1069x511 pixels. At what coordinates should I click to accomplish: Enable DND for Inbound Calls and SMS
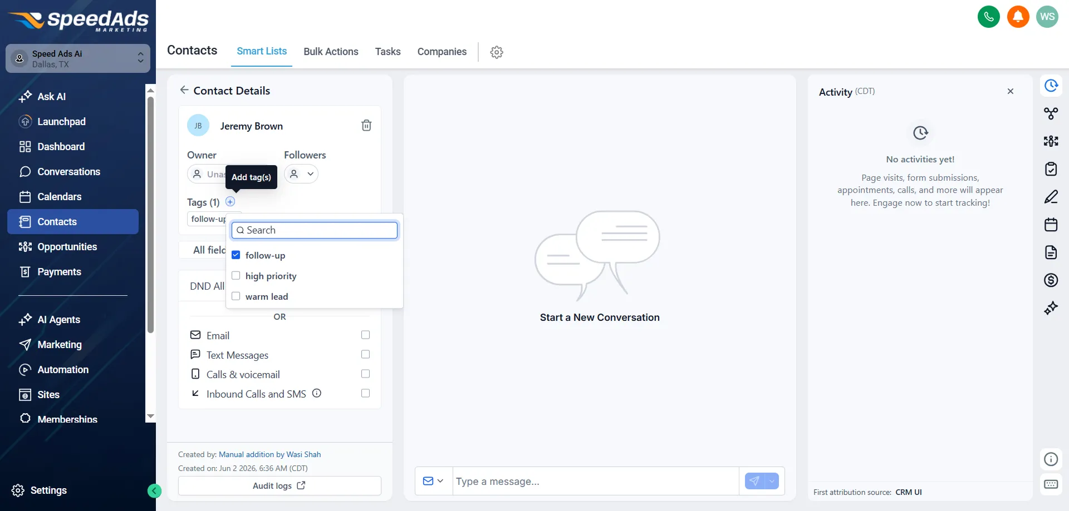pos(365,393)
